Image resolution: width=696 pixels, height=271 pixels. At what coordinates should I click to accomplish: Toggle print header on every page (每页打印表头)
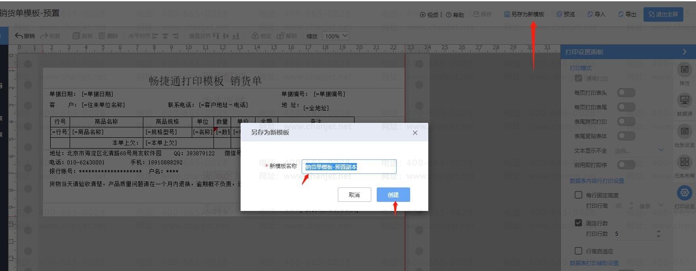pyautogui.click(x=626, y=93)
